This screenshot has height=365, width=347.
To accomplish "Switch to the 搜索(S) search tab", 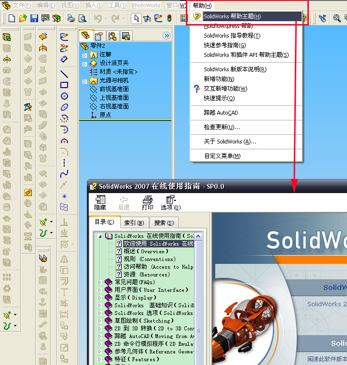I will point(164,223).
